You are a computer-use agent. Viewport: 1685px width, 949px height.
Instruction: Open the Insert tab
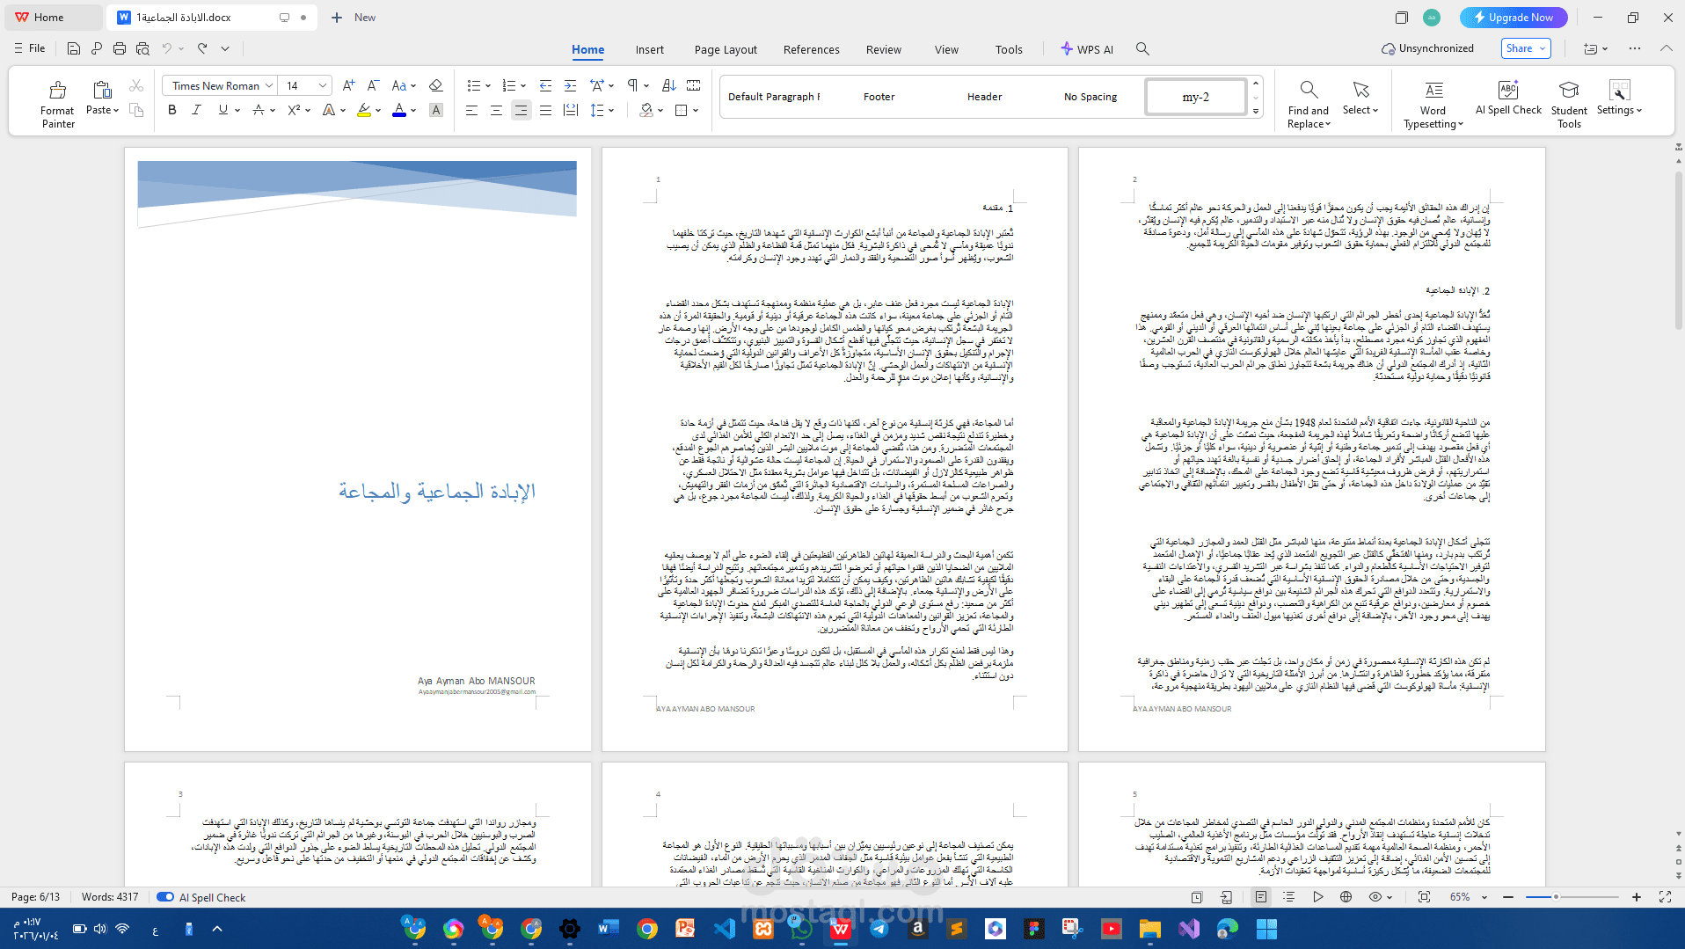pos(650,49)
